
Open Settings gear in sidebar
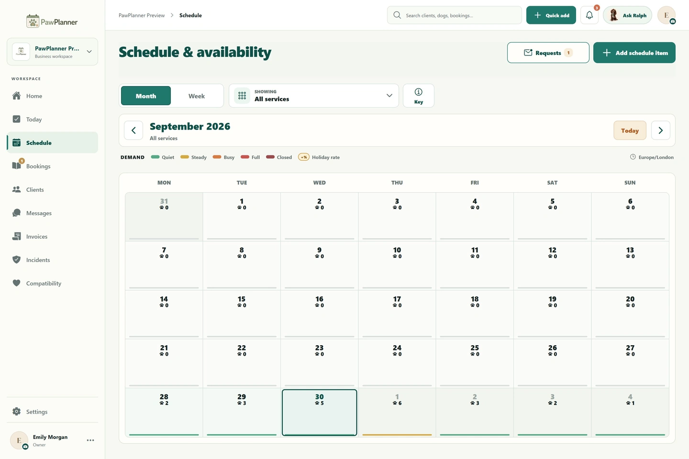tap(52, 412)
